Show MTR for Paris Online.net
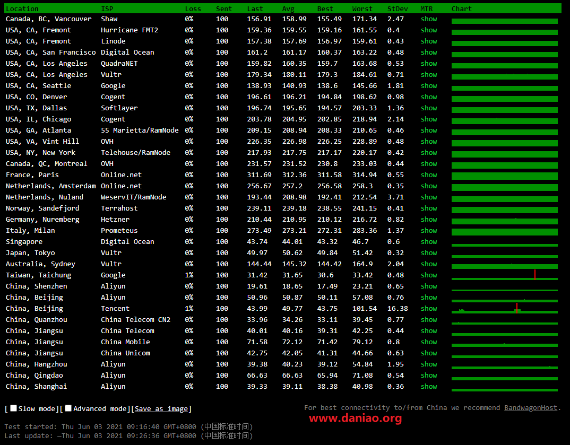Screen dimensions: 570x445 429,174
